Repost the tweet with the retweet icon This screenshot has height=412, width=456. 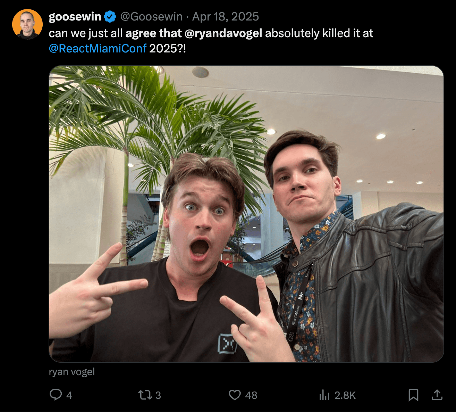pos(144,395)
